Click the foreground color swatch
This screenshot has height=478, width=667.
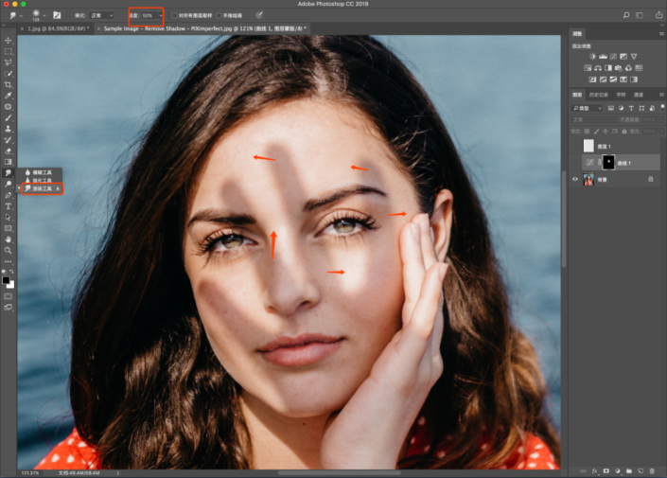[7, 280]
